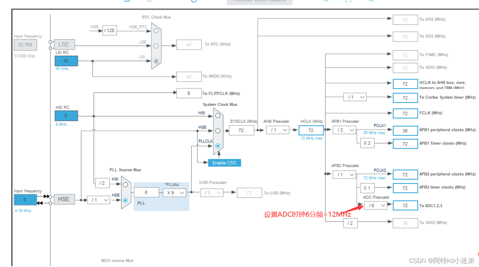Click the APB2 timer clocks value box

[405, 188]
